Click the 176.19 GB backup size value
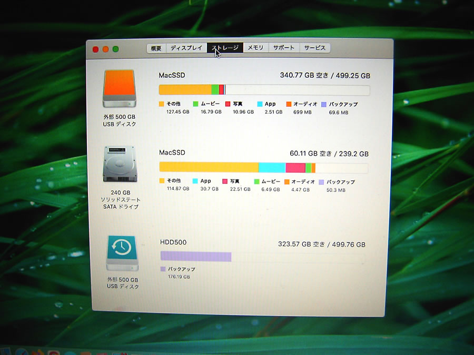Viewport: 474px width, 355px height. pos(179,277)
